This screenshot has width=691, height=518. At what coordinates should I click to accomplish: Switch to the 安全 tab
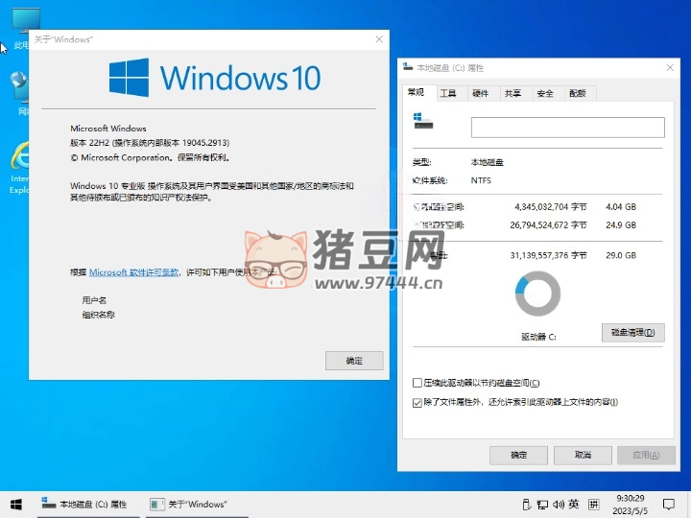[x=545, y=93]
